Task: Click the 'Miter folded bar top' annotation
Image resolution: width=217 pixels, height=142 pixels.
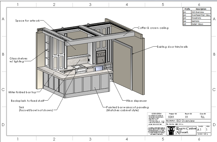Action: coord(22,92)
